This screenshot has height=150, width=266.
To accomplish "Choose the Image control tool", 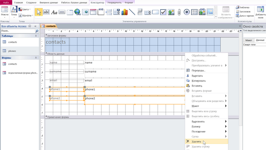I will (x=210, y=12).
